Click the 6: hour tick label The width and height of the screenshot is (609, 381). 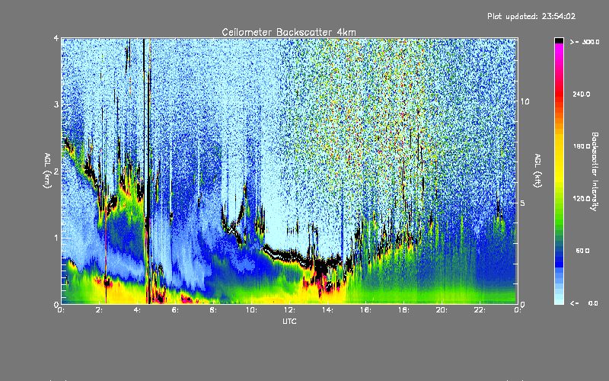click(x=176, y=310)
